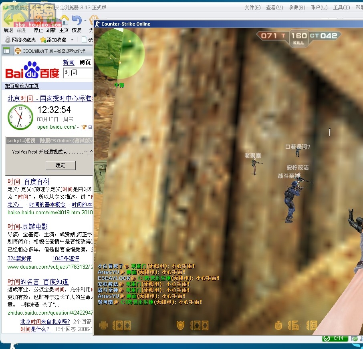Click the green checkmark 0/14 status indicator
This screenshot has height=349, width=363.
point(335,338)
